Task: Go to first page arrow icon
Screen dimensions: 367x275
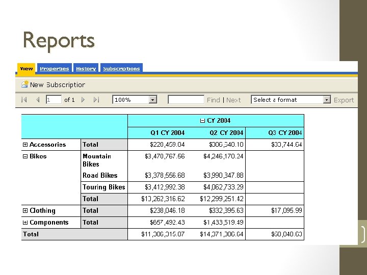Action: tap(24, 100)
